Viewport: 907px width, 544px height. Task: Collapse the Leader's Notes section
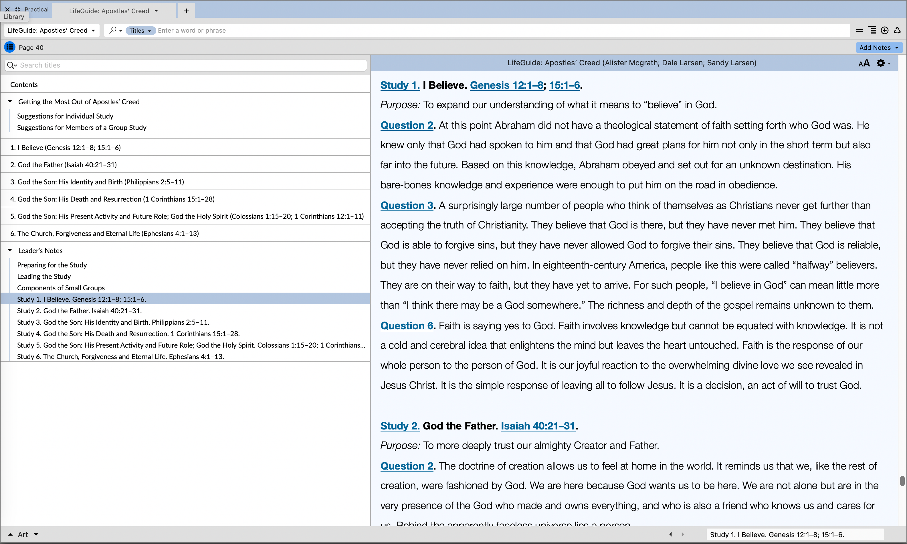pos(10,250)
